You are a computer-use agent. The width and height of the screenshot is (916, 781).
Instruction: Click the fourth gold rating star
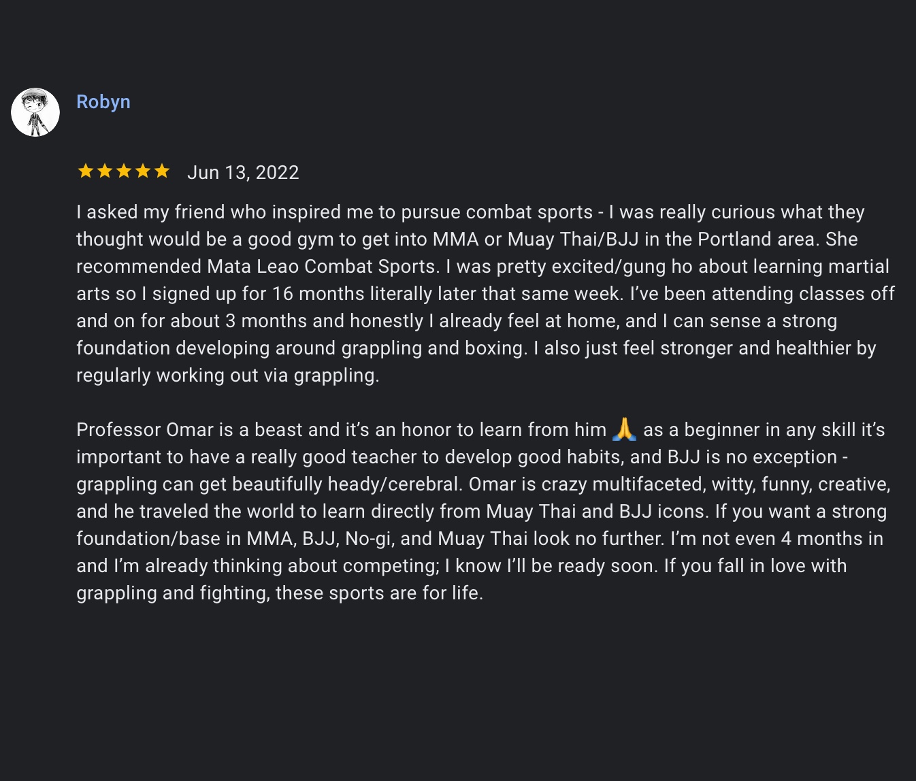coord(143,171)
